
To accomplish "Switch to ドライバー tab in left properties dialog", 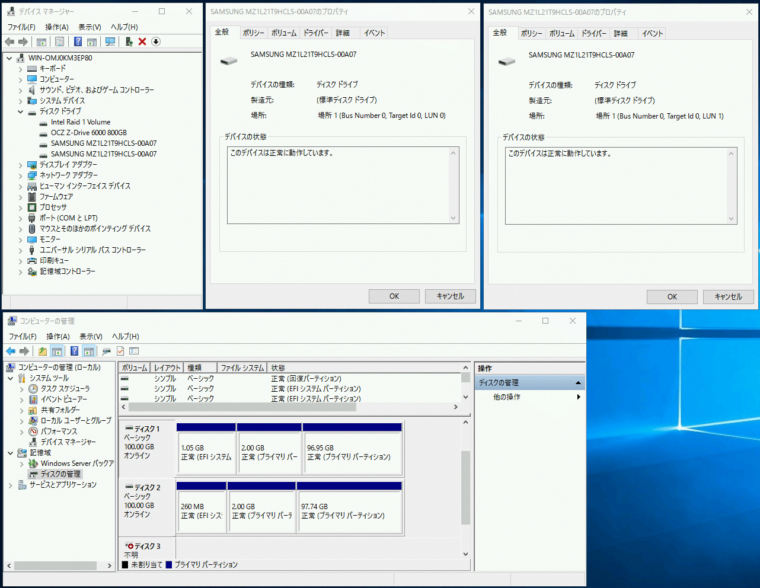I will click(x=315, y=33).
